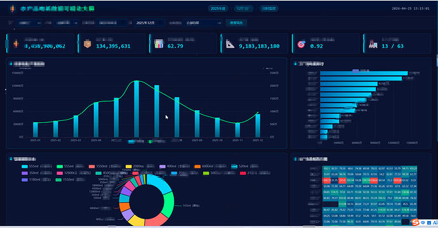Click the tallest bar in the monthly chart
This screenshot has width=438, height=228.
136,109
